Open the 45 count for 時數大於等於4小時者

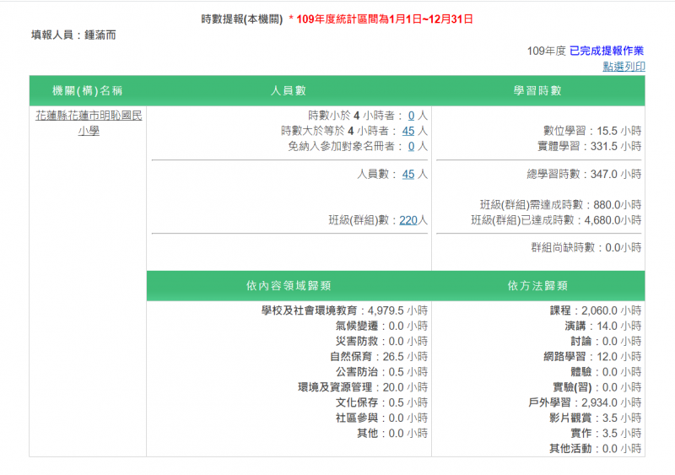coord(408,131)
